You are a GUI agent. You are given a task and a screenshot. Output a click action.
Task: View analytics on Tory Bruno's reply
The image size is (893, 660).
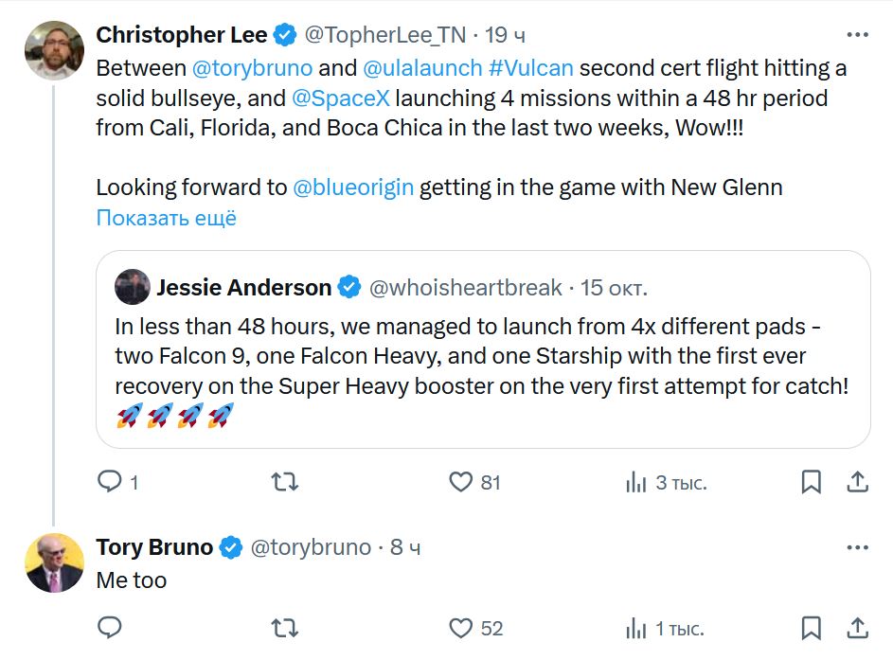coord(636,628)
